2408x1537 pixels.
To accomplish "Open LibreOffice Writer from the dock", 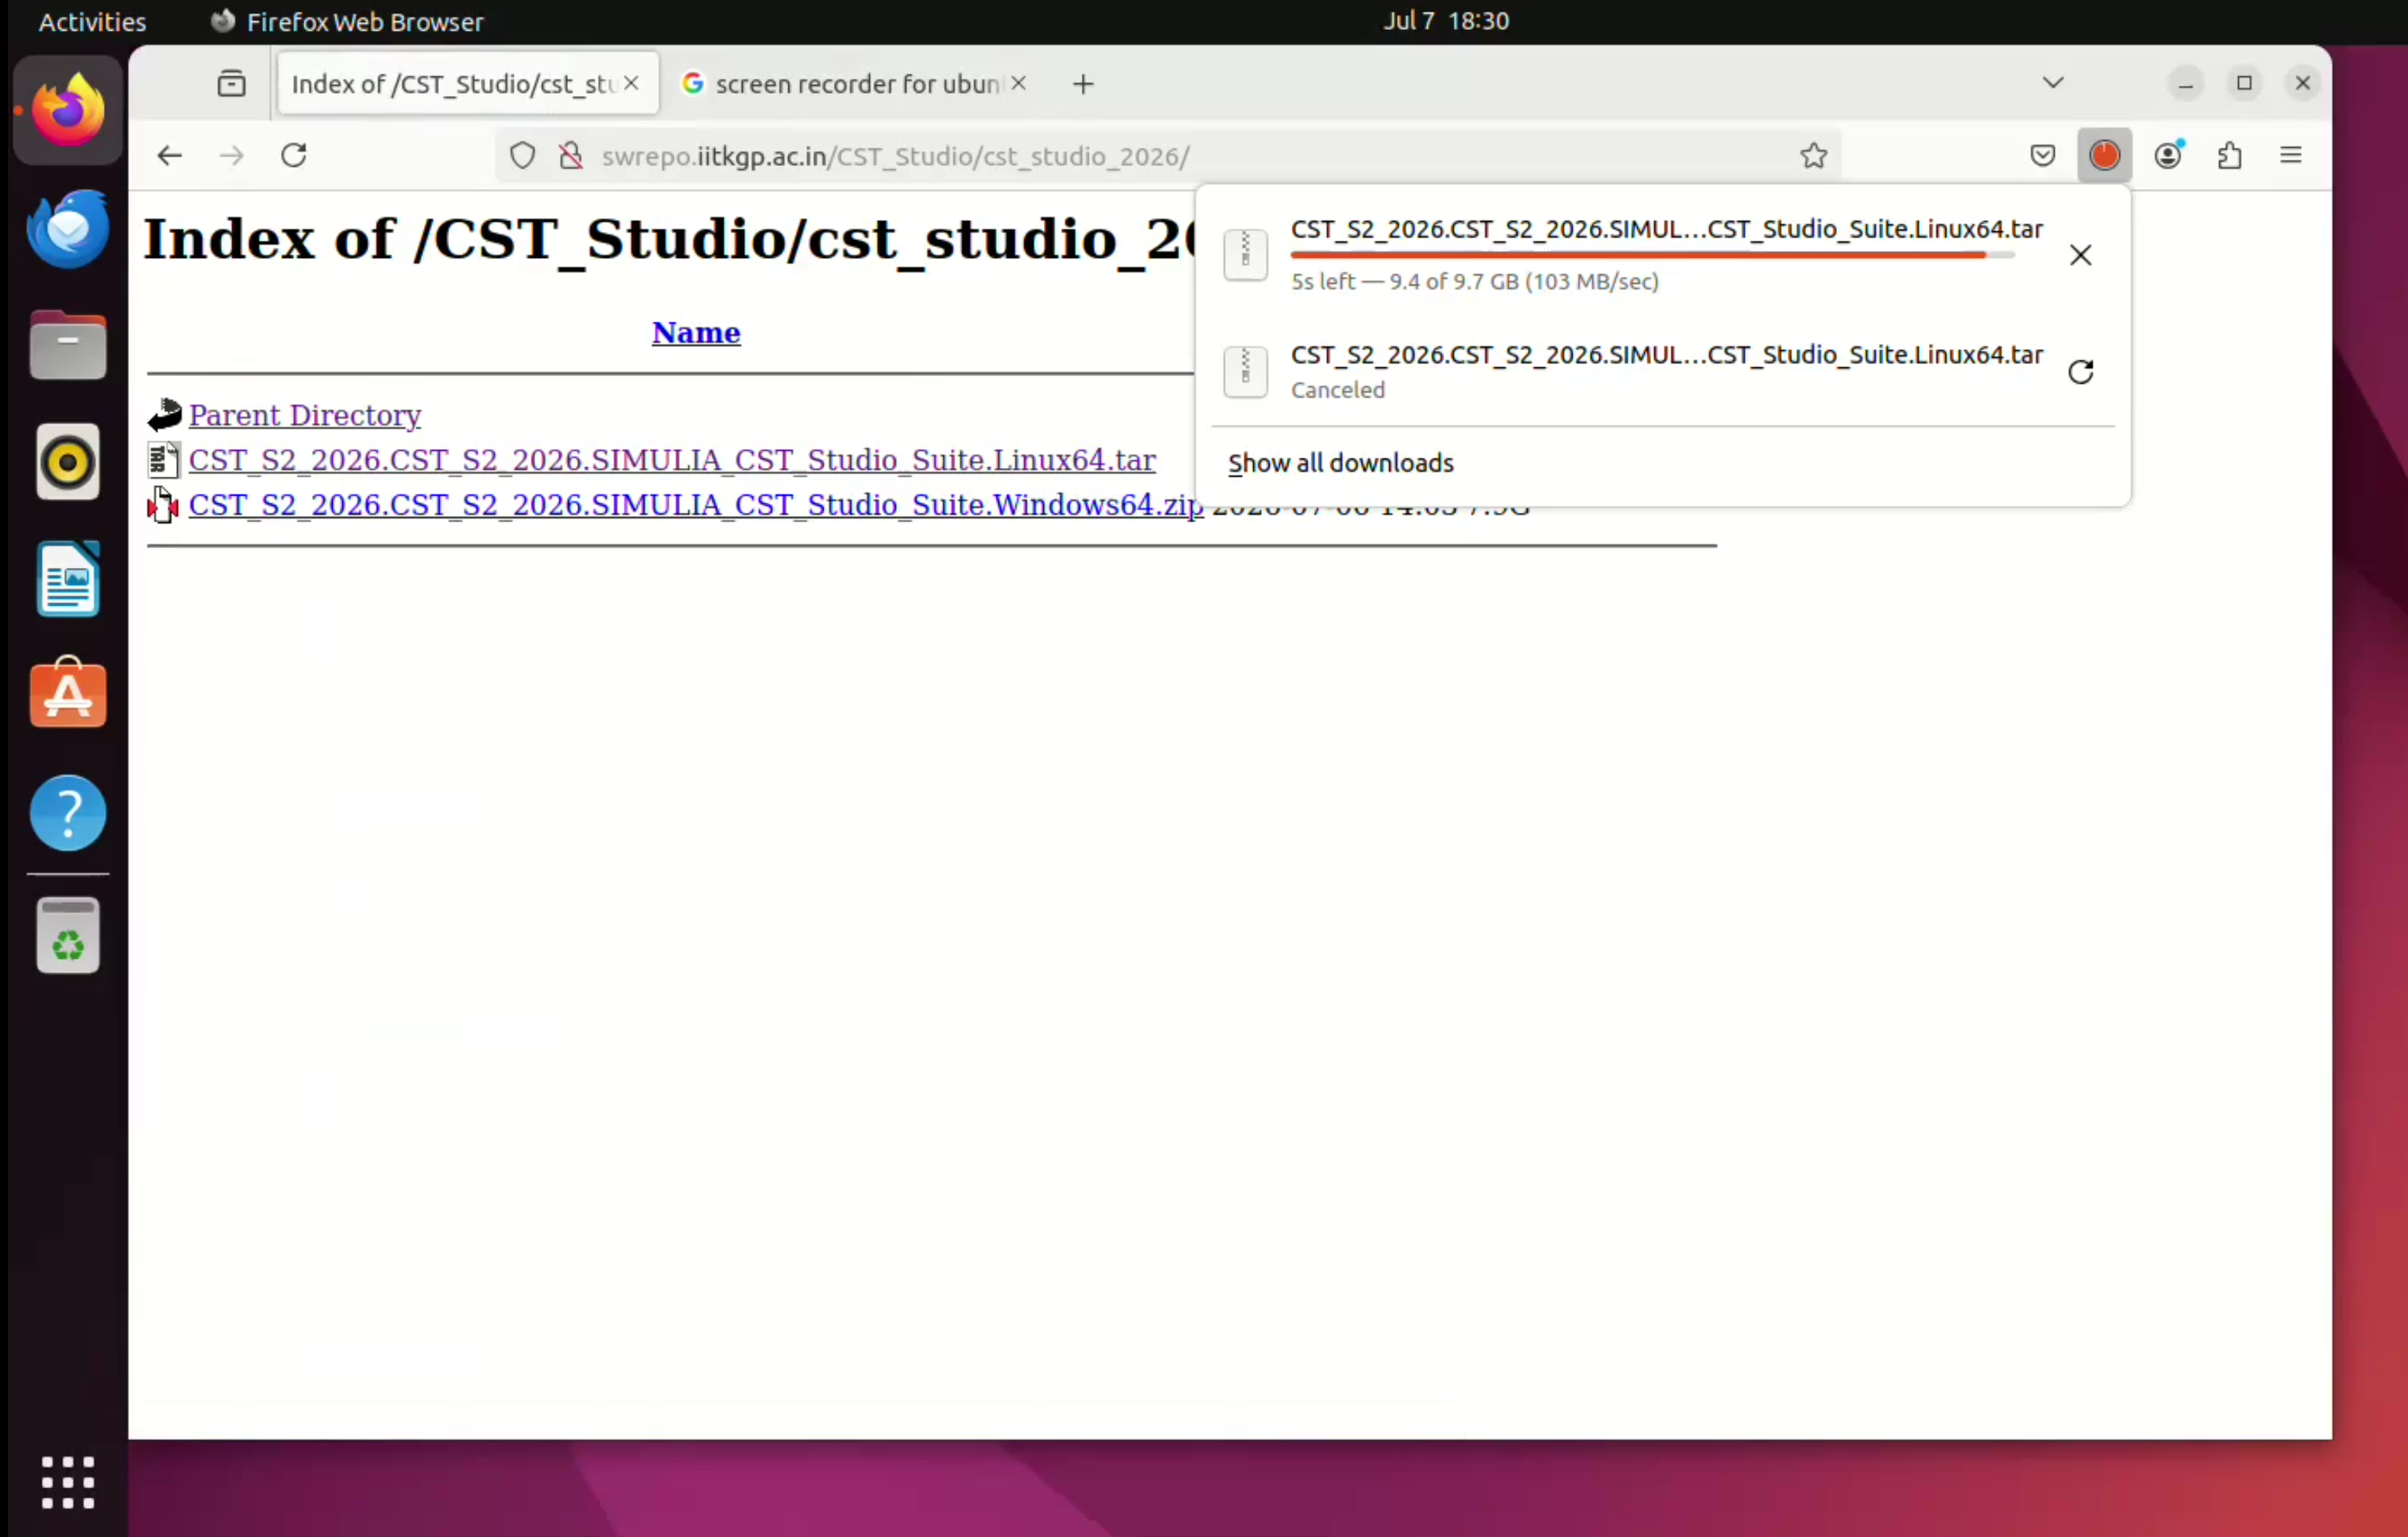I will click(68, 579).
